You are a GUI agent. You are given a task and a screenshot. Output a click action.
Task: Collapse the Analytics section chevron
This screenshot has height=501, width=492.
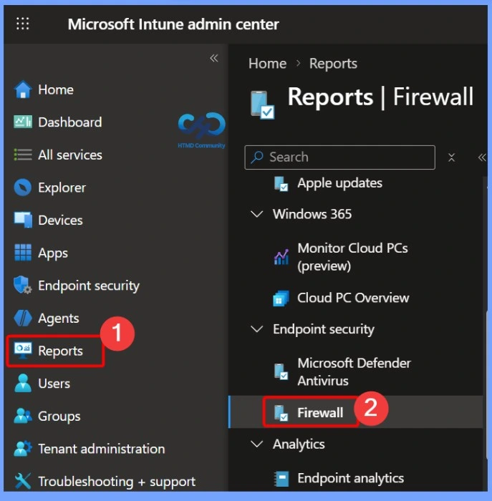257,444
